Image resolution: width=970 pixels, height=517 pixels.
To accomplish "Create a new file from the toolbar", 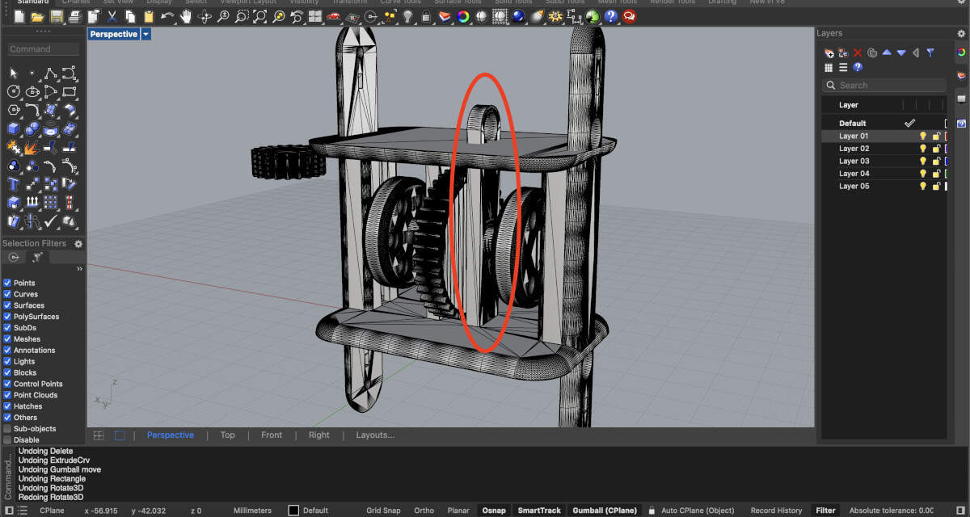I will pos(19,16).
